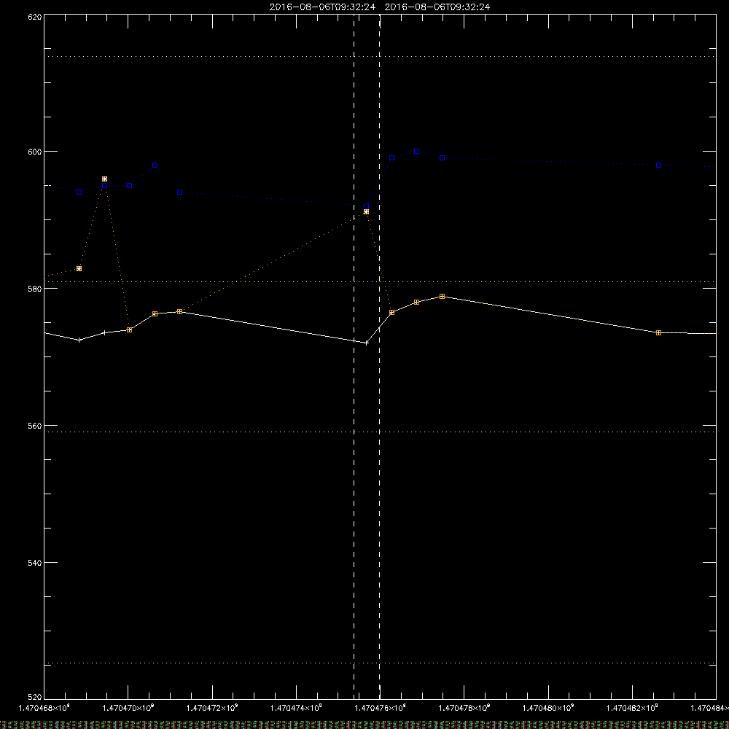This screenshot has width=729, height=729.
Task: Select the orange star marker near 583
Action: (79, 269)
